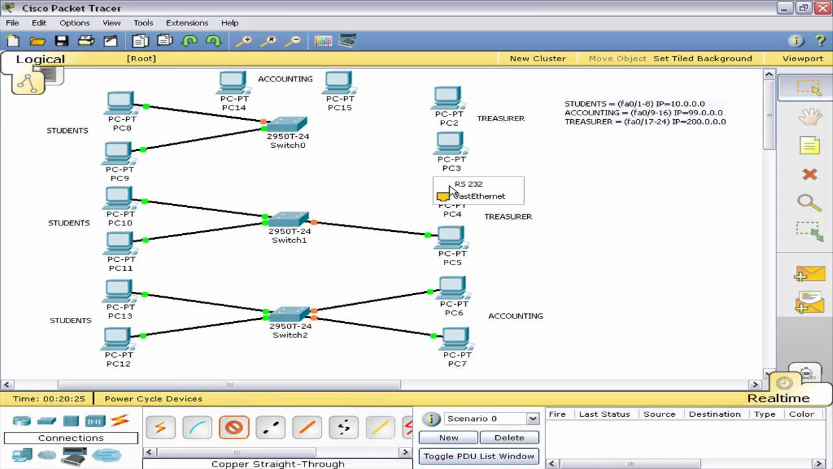833x469 pixels.
Task: Click the Add Simple PDU envelope
Action: (x=809, y=274)
